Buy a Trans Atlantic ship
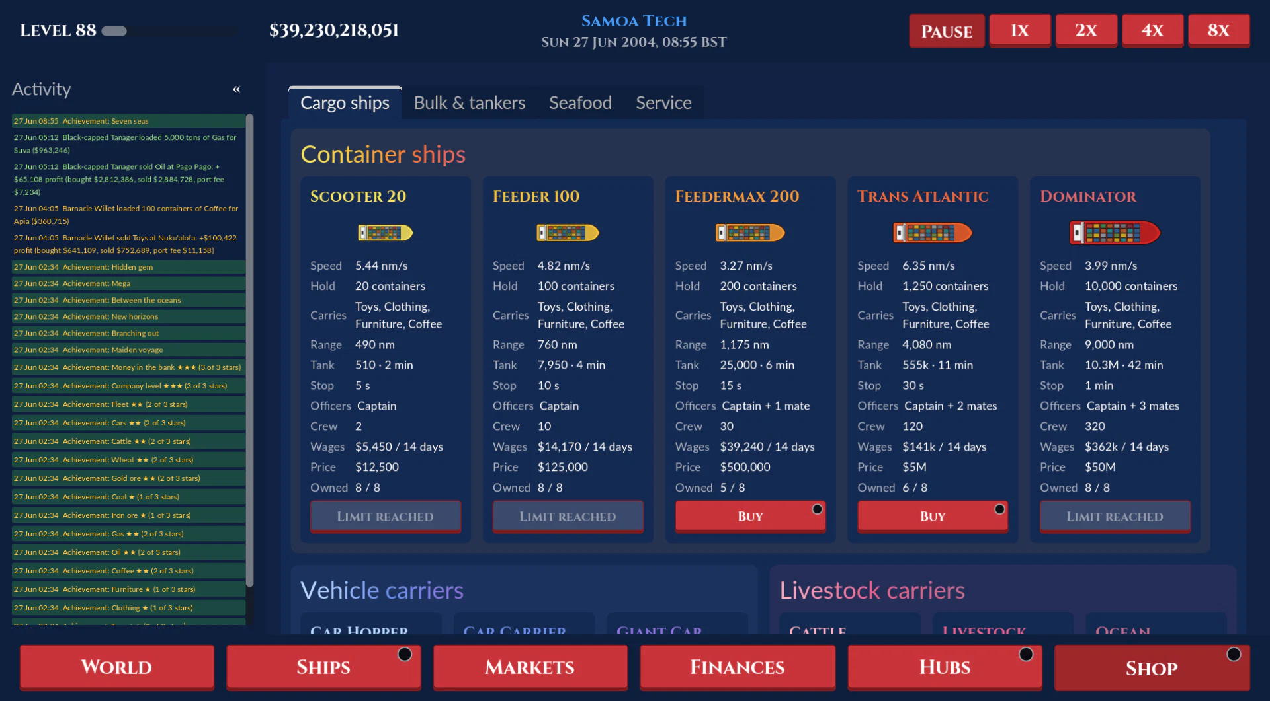 point(933,516)
